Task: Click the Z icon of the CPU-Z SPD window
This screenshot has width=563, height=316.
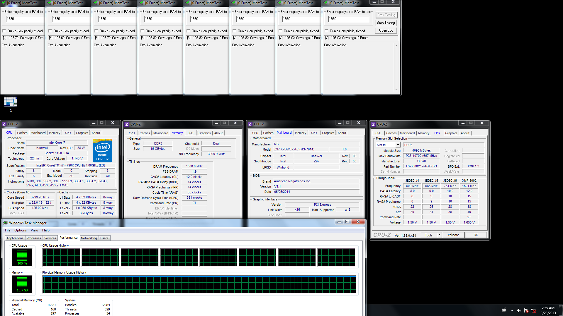Action: (373, 124)
